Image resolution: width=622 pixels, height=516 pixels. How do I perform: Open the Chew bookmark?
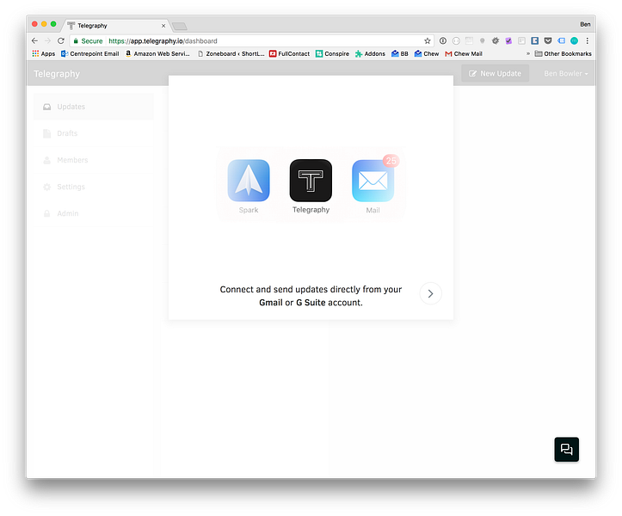[427, 53]
